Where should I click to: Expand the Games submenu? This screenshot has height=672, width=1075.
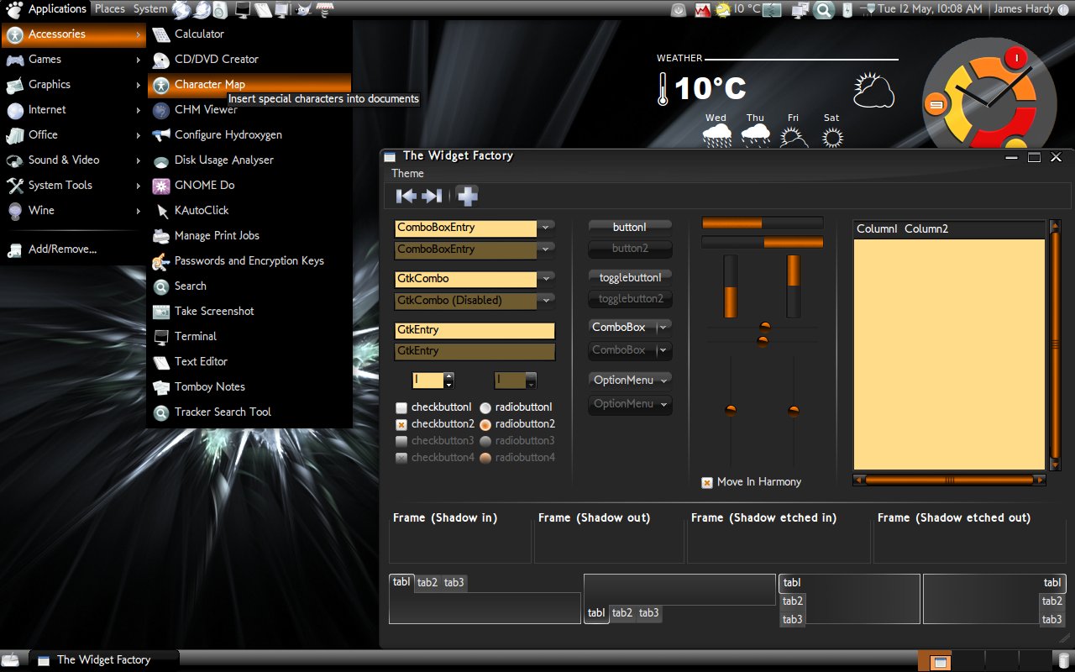pos(73,59)
